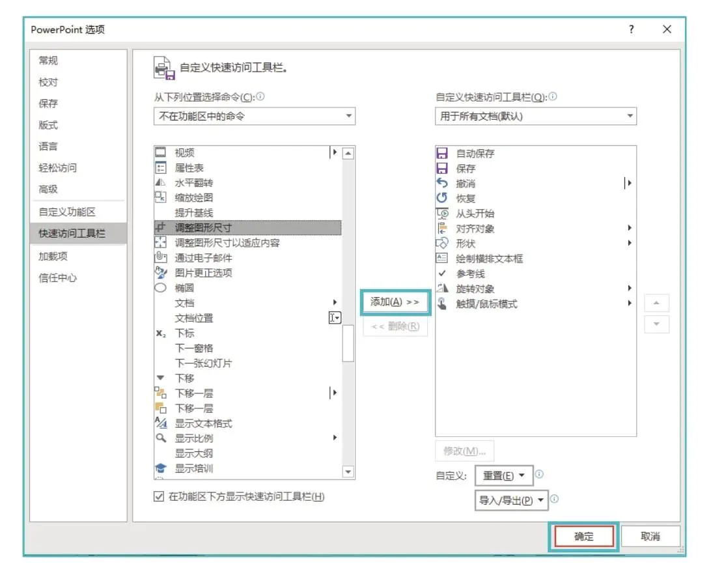Expand the 显示比例 submenu arrow

click(x=335, y=438)
